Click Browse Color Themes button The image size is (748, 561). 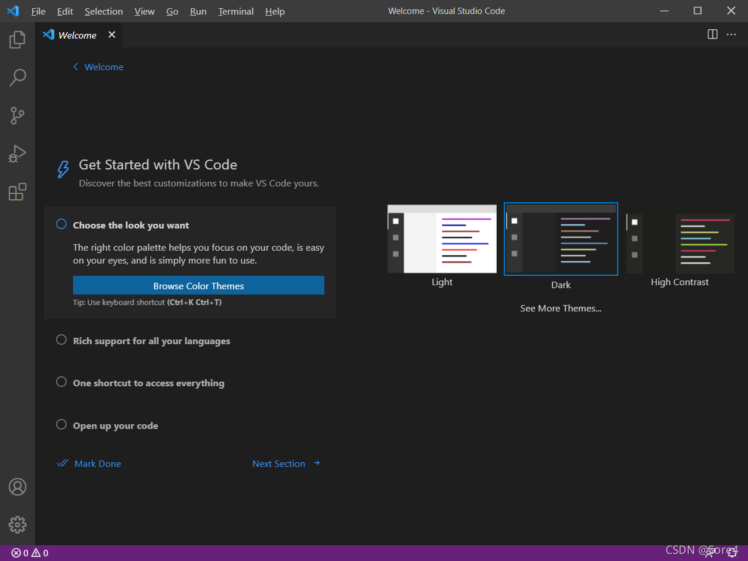coord(199,285)
